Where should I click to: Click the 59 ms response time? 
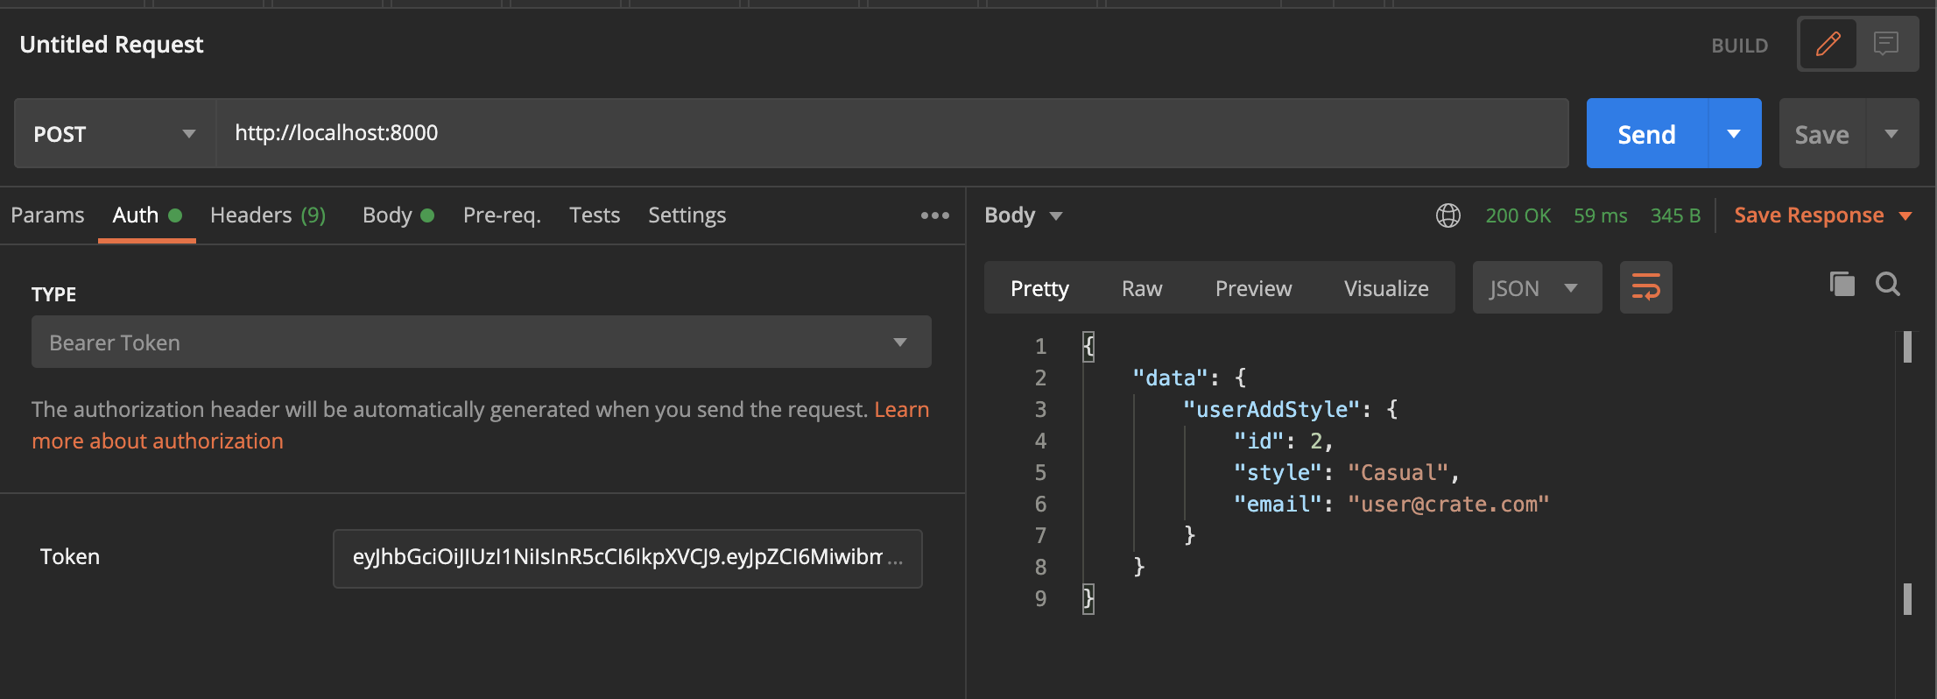pos(1600,215)
